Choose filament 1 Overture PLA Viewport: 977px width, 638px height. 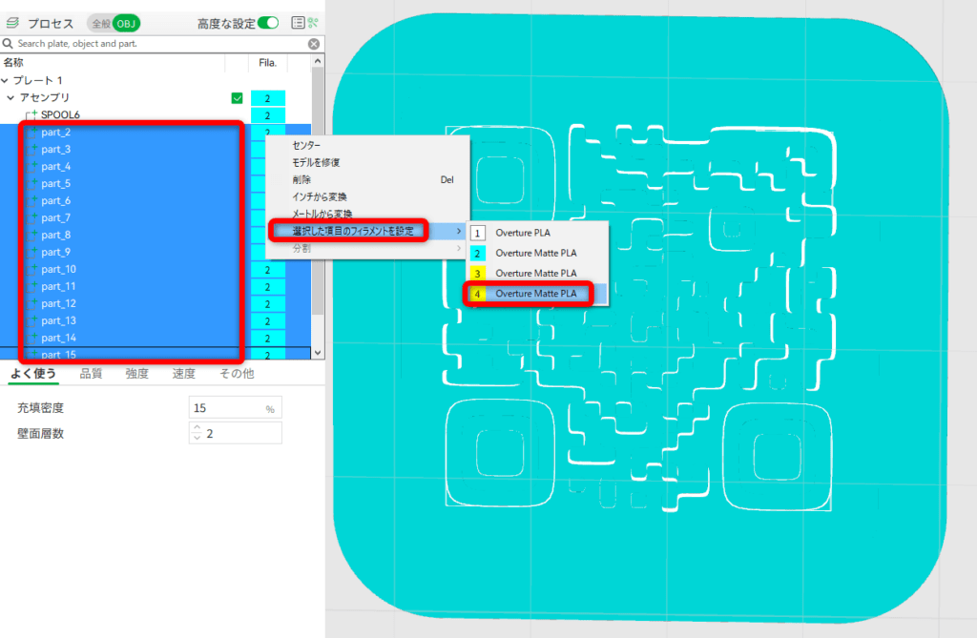(x=537, y=233)
